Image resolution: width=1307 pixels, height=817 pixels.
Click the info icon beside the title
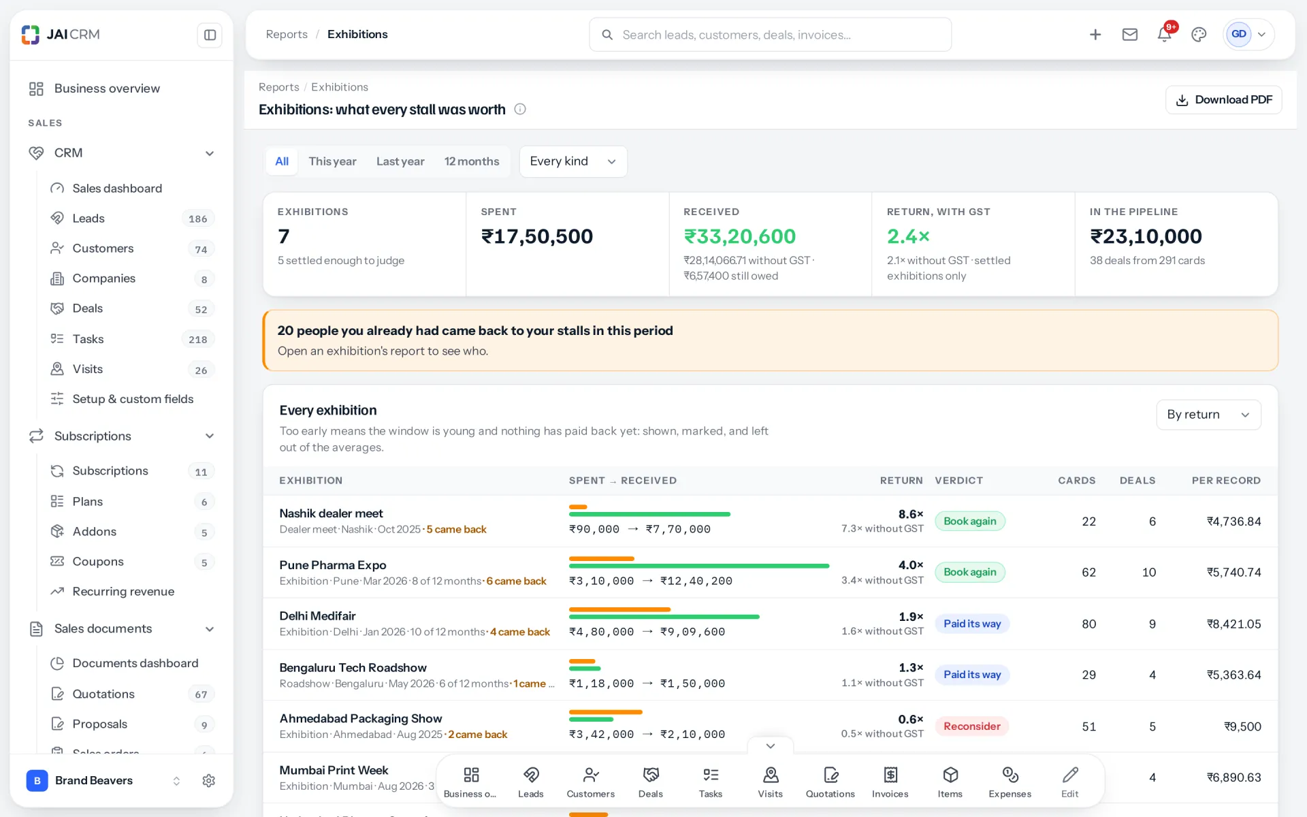point(520,109)
